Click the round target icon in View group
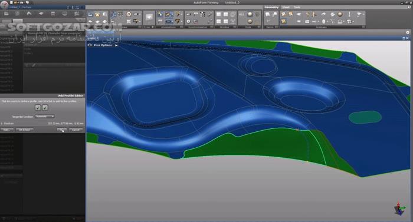The image size is (413, 222). [129, 14]
